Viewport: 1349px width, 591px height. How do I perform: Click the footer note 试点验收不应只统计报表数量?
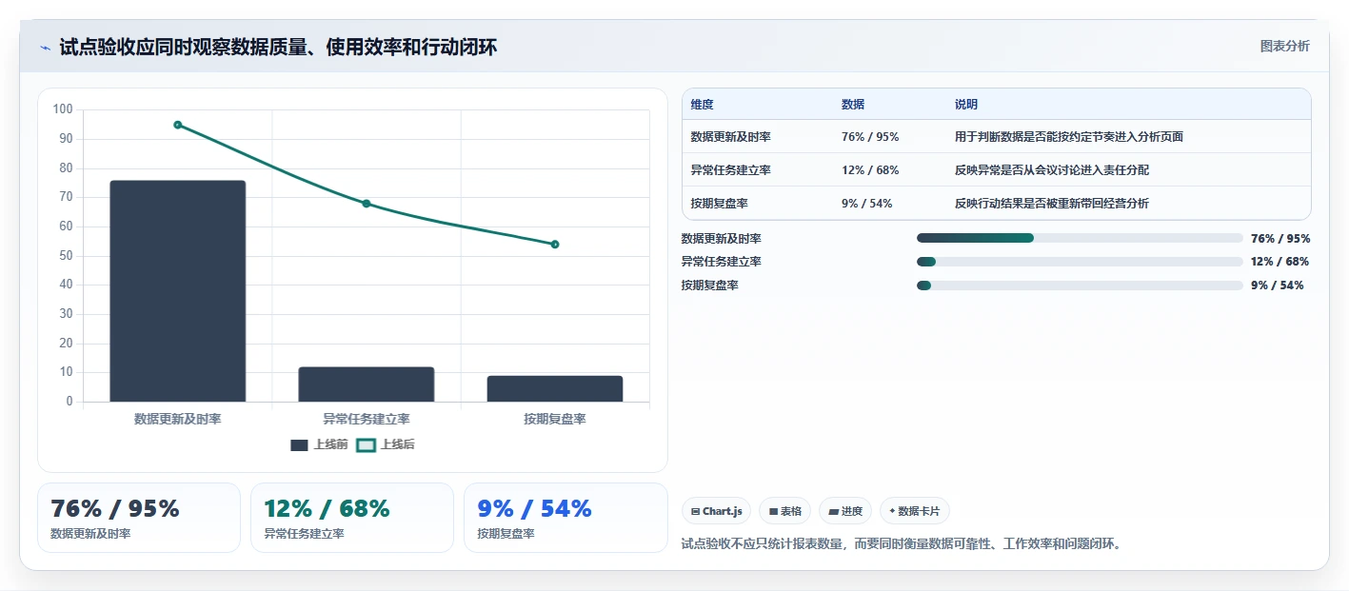[903, 544]
